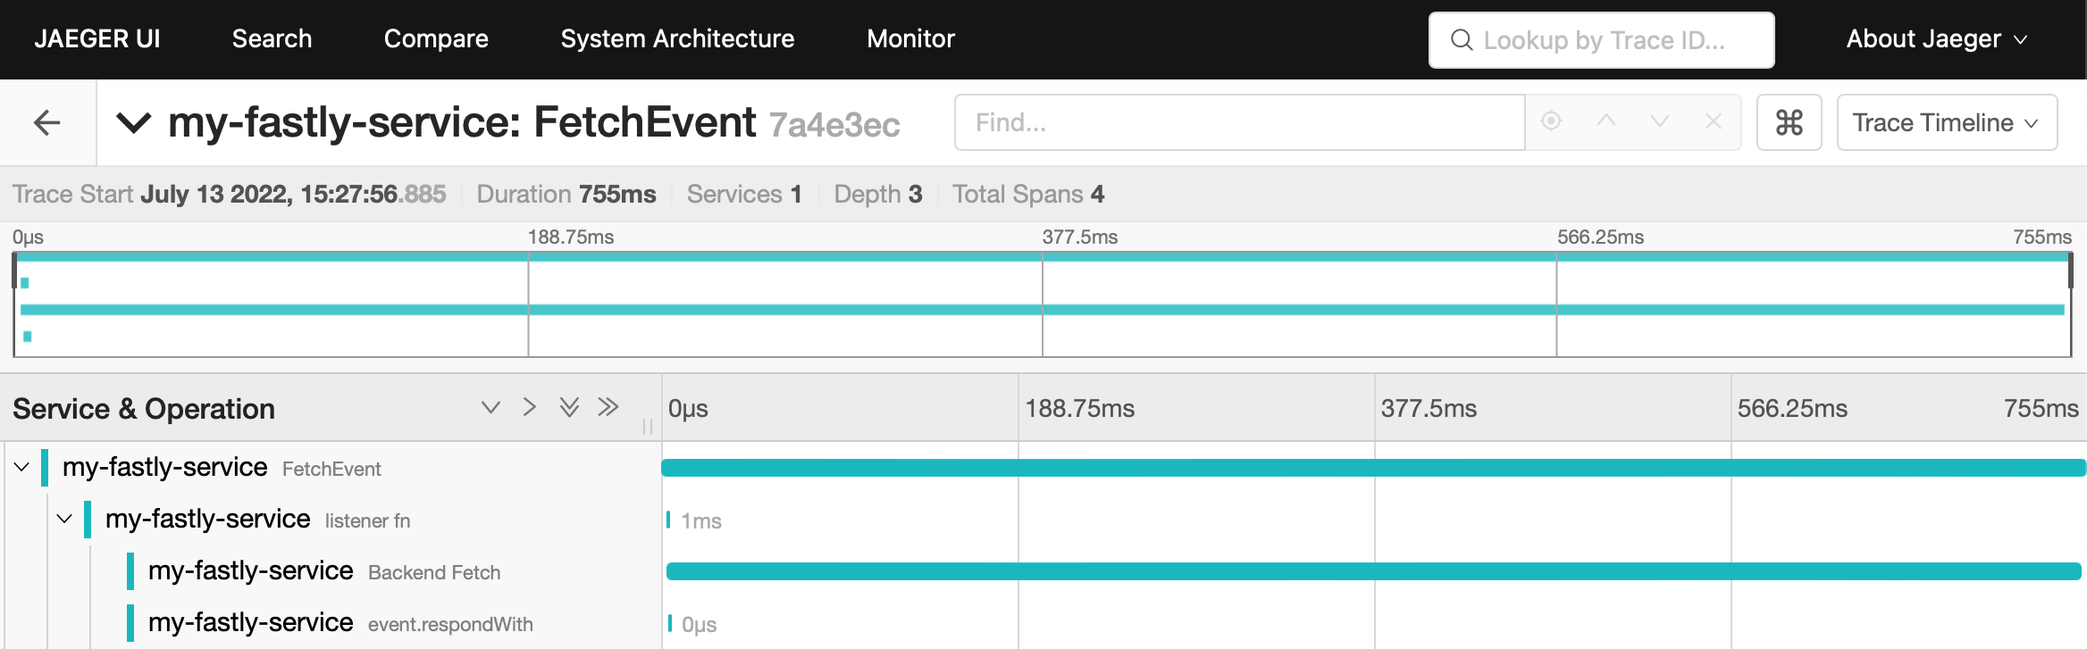The image size is (2087, 649).
Task: Open the Search page from the top menu
Action: [272, 39]
